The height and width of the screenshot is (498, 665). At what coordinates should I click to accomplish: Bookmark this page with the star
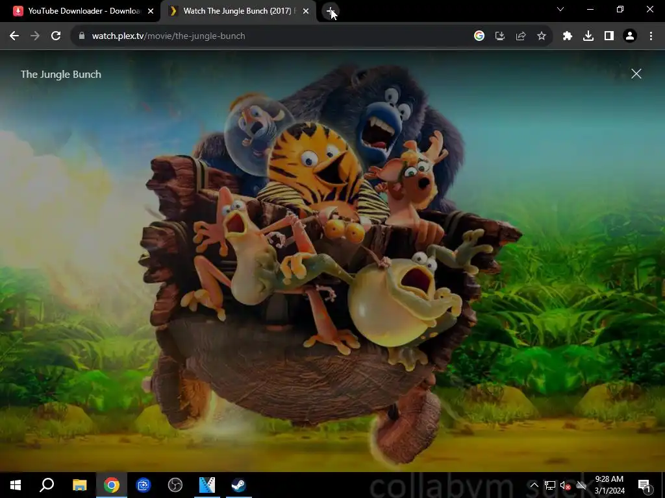coord(542,36)
